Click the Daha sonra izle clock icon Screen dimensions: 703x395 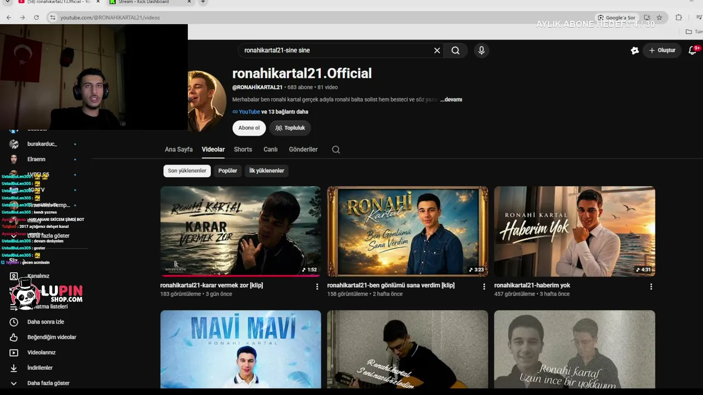(x=14, y=322)
